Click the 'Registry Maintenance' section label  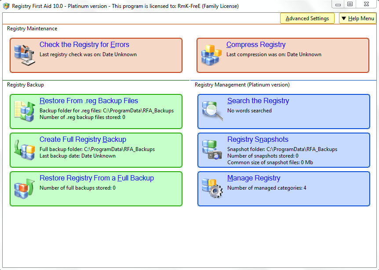tap(32, 29)
